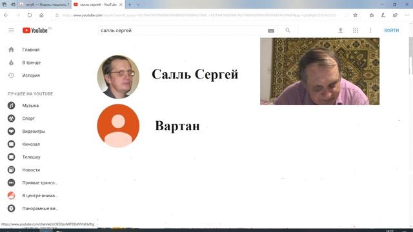Viewport: 413px width, 232px height.
Task: Click the Видеоигры icon
Action: tap(11, 131)
